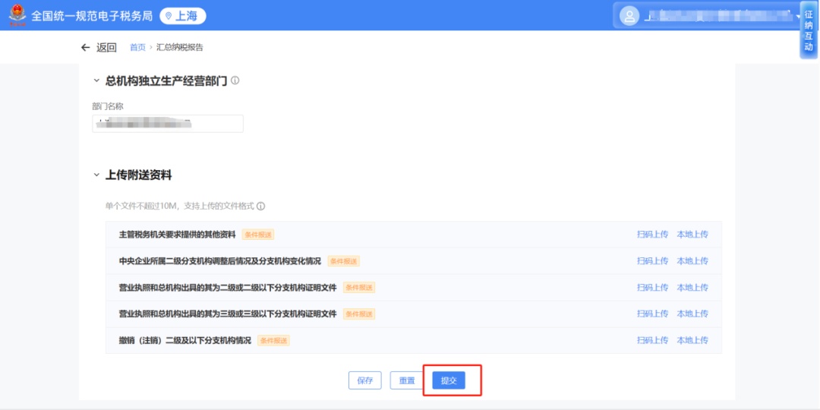Screen dimensions: 820x410
Task: 扫码上传 for 三级或三级以下分支机构证明文件
Action: point(652,314)
